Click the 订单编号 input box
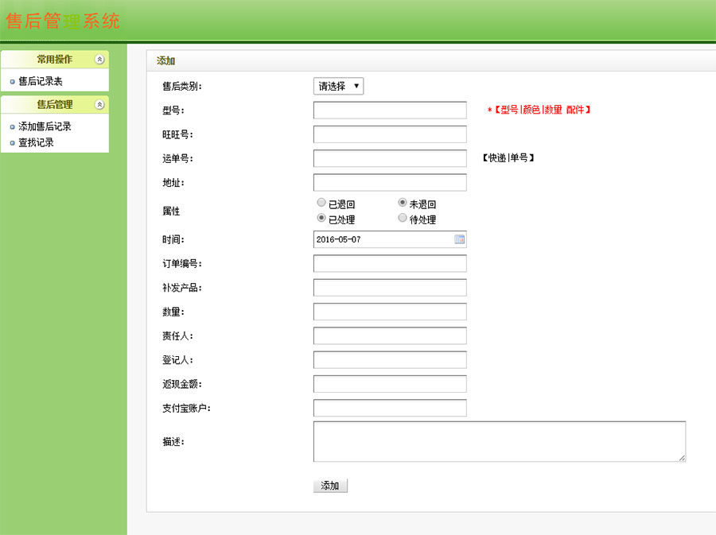The width and height of the screenshot is (716, 535). (390, 264)
